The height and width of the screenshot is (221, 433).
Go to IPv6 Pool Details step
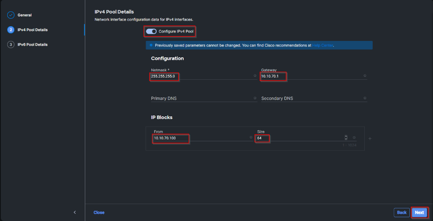click(32, 45)
